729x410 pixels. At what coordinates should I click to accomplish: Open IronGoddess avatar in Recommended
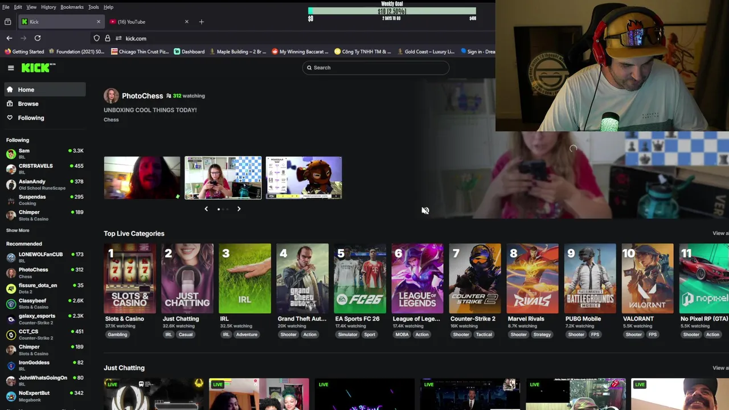(x=11, y=365)
